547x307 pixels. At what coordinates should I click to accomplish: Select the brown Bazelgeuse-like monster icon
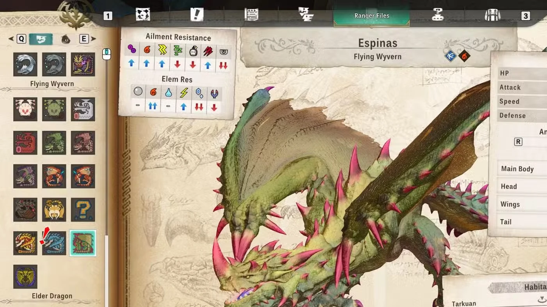(x=25, y=210)
